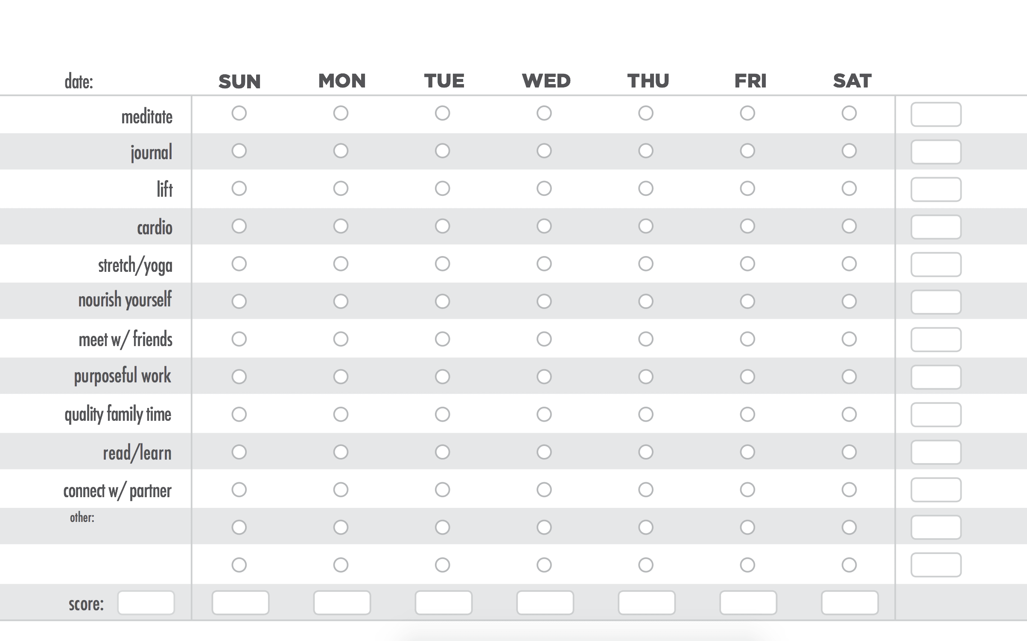This screenshot has height=641, width=1027.
Task: Mark meditate as done for Sunday
Action: tap(239, 113)
